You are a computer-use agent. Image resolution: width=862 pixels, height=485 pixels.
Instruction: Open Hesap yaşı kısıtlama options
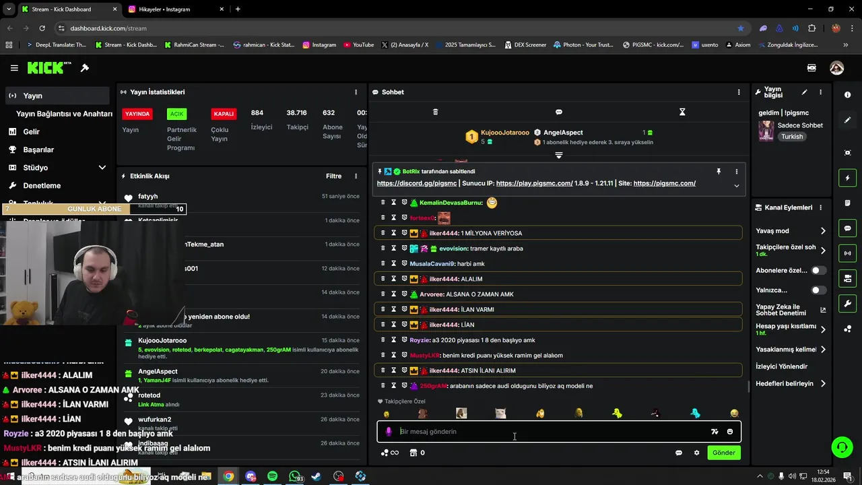822,329
